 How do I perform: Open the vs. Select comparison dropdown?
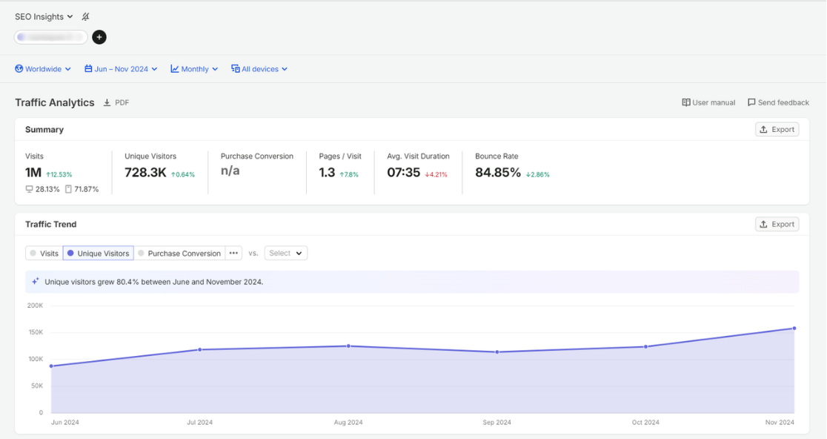point(285,254)
